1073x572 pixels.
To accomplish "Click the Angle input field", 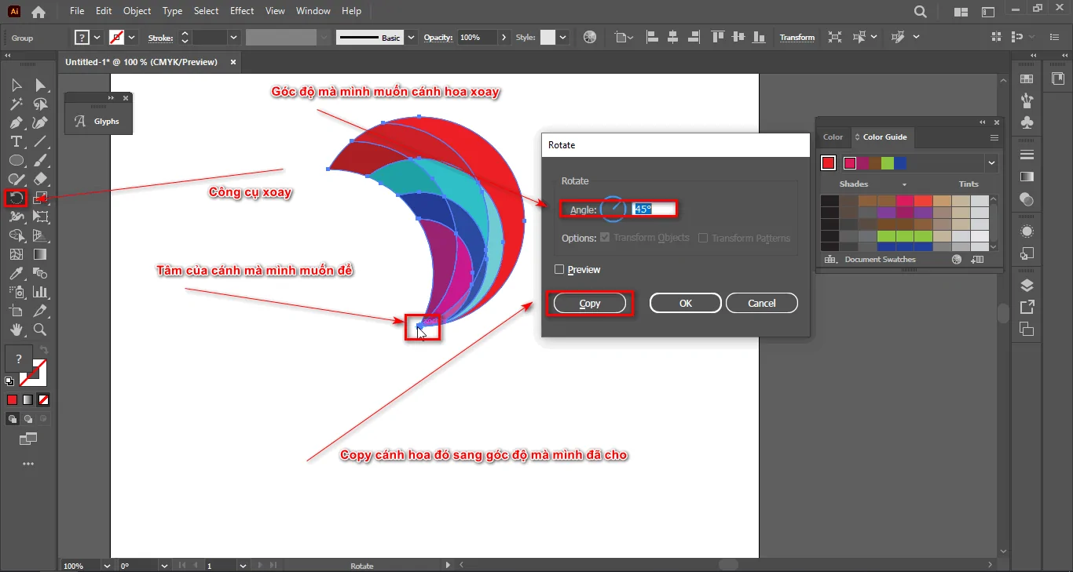I will [x=653, y=209].
